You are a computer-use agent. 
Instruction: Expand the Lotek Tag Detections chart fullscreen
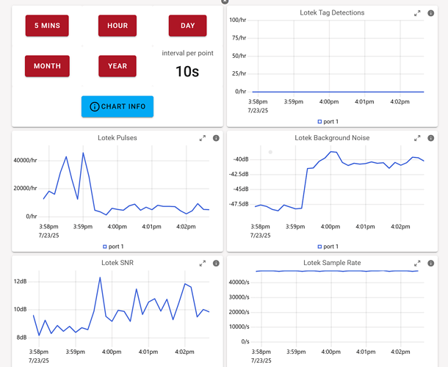click(417, 13)
